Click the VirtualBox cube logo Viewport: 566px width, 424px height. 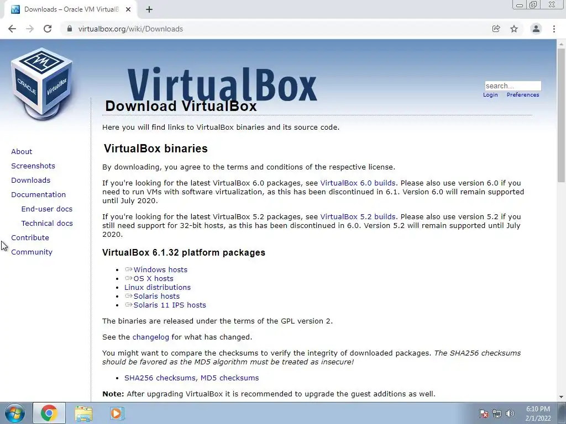(x=42, y=84)
